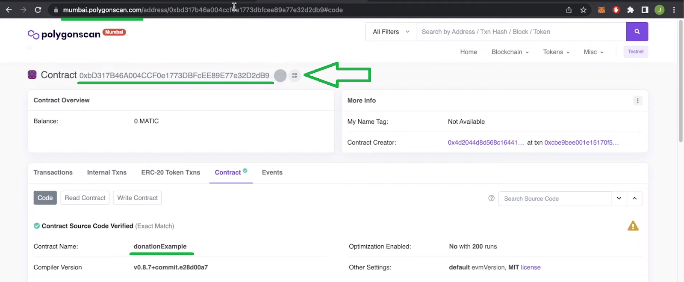Click the browser forward arrow
This screenshot has height=282, width=684.
24,9
